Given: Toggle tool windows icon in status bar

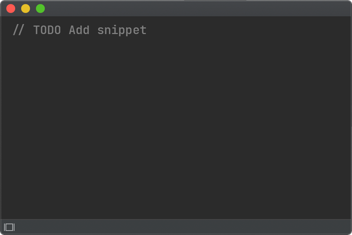Looking at the screenshot, I should (9, 227).
